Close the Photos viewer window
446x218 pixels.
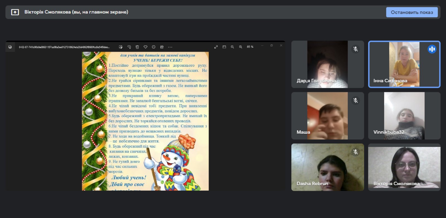(x=281, y=45)
